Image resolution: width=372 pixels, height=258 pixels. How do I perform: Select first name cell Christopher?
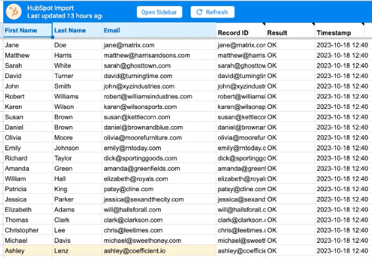tap(28, 230)
